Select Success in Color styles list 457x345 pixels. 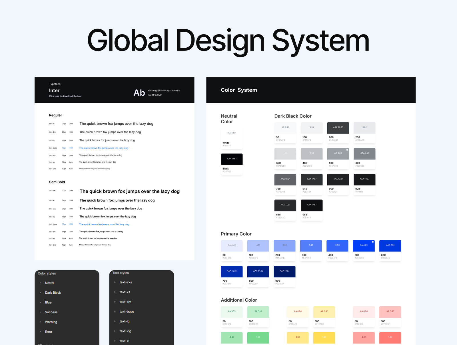(51, 312)
